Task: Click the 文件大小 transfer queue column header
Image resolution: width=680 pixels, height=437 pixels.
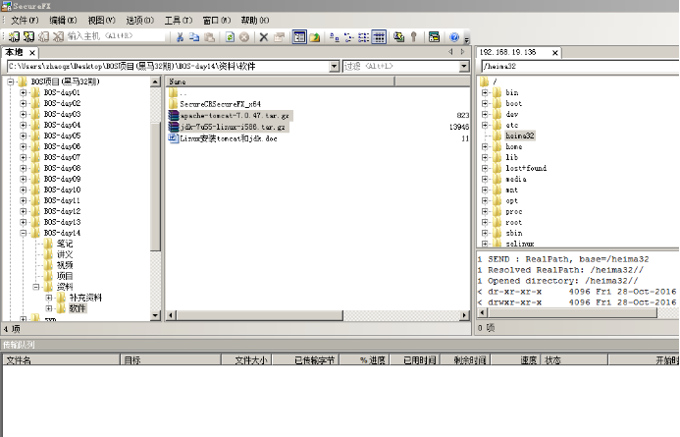Action: tap(246, 359)
